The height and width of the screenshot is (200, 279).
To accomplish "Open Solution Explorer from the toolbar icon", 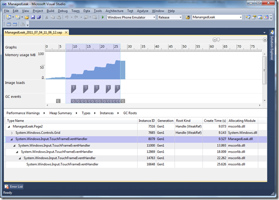I will pos(248,18).
